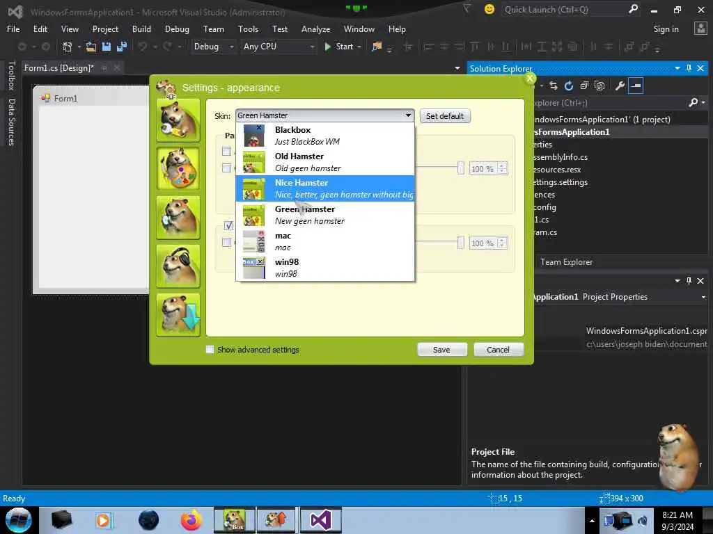The width and height of the screenshot is (713, 534).
Task: Toggle the second checkbox beside the upper slider
Action: point(226,168)
